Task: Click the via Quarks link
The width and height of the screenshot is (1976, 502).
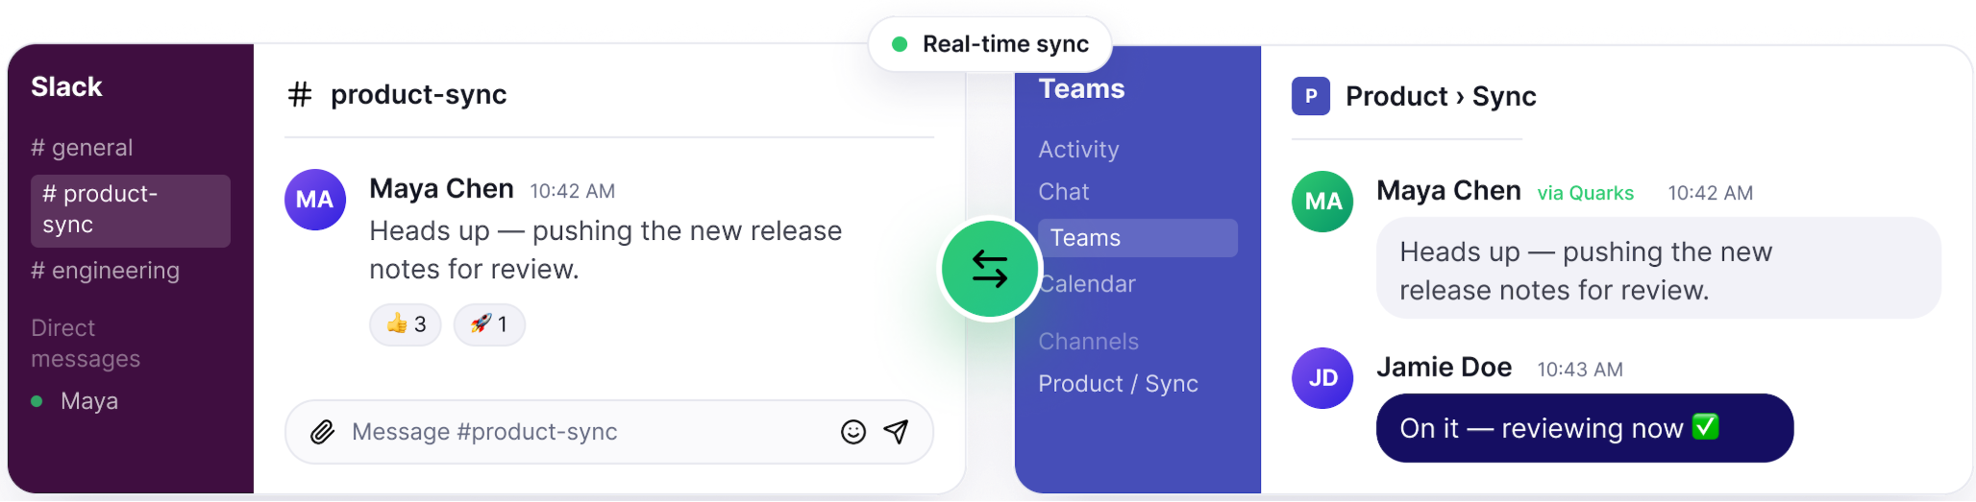Action: (x=1585, y=193)
